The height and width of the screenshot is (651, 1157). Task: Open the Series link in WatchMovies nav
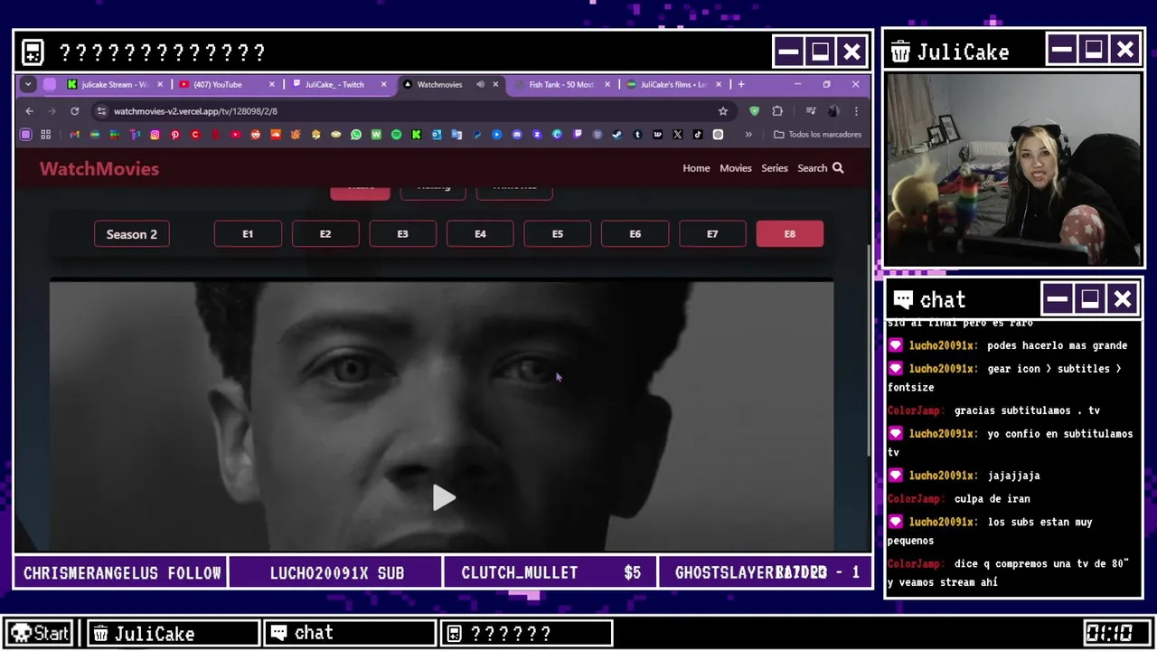click(775, 168)
